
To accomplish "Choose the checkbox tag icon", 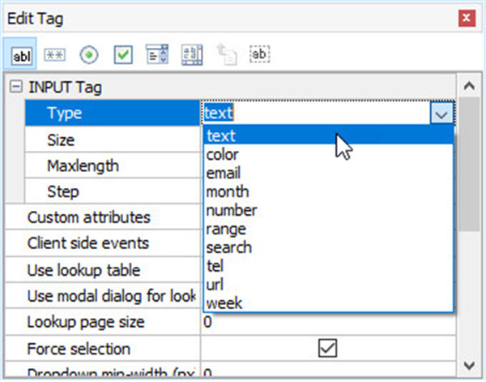I will [x=122, y=54].
